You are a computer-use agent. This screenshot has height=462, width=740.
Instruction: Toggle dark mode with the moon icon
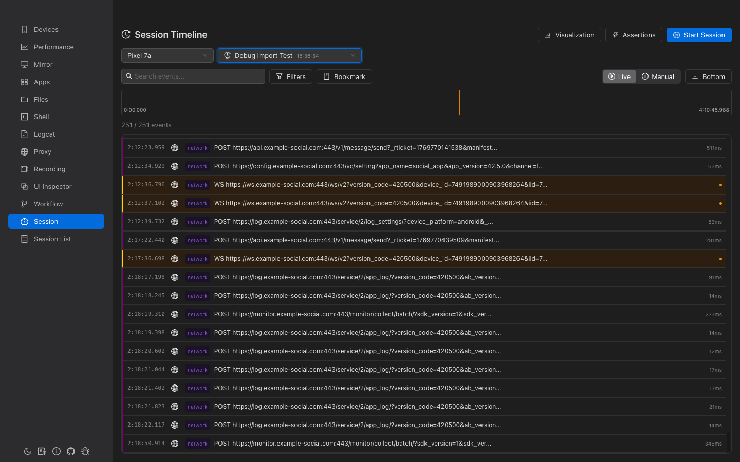tap(28, 451)
